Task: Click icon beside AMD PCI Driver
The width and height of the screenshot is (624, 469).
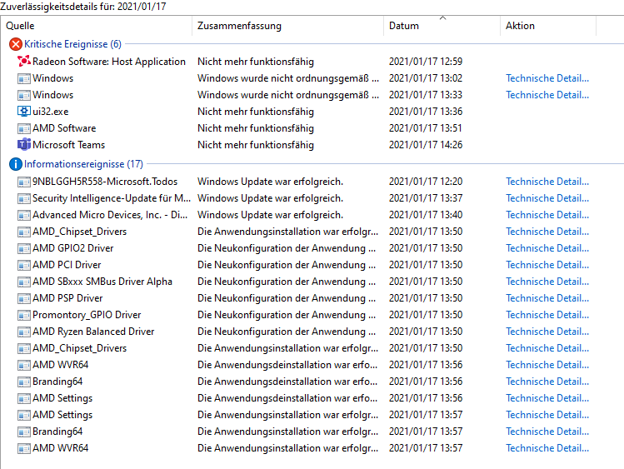Action: 24,266
